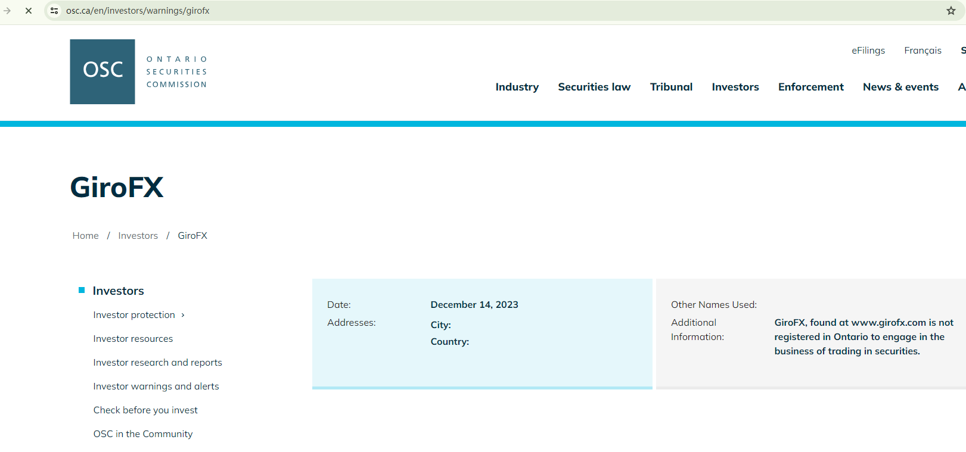The width and height of the screenshot is (966, 452).
Task: Open OSC in the Community link
Action: (143, 434)
